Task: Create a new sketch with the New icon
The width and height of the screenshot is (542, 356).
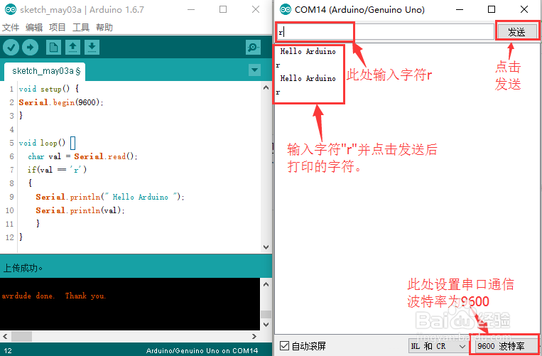Action: click(x=53, y=48)
